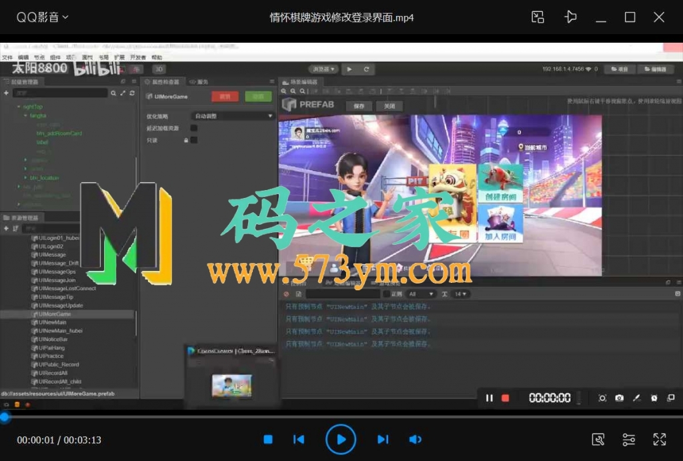Click the 创建房间 card in scene
This screenshot has height=461, width=683.
point(500,183)
